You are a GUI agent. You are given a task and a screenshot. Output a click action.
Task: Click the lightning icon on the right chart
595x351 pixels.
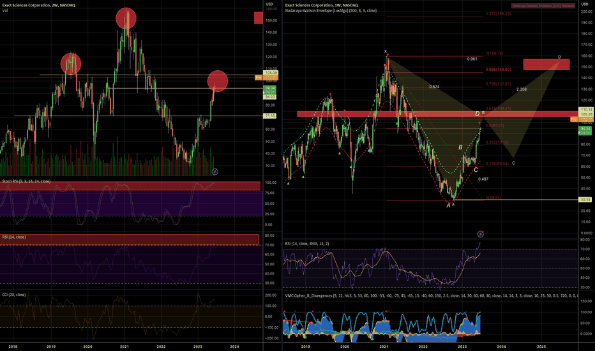[x=480, y=234]
